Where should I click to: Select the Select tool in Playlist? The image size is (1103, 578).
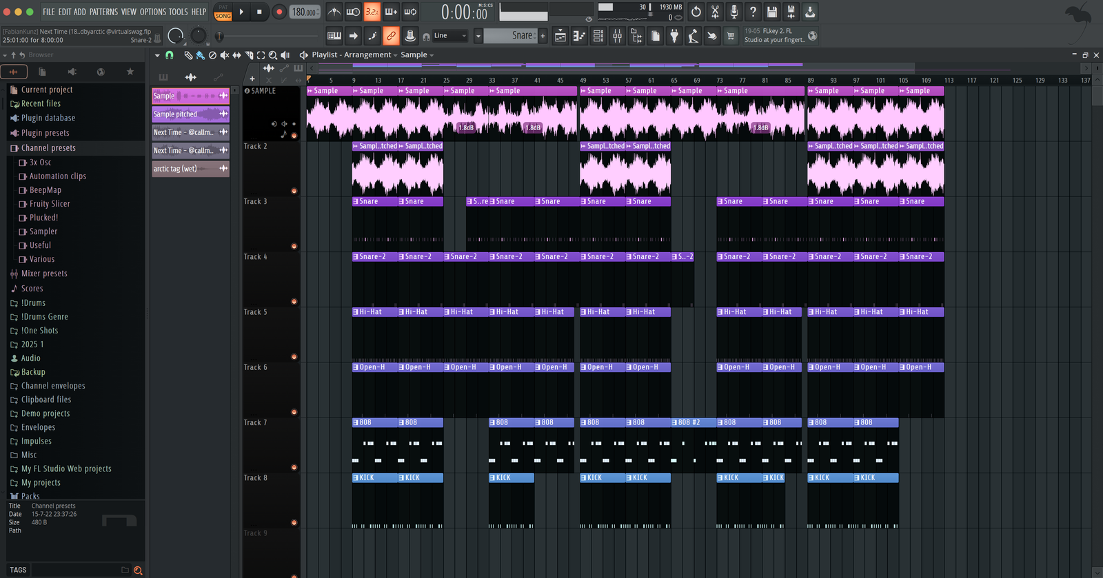pos(261,55)
